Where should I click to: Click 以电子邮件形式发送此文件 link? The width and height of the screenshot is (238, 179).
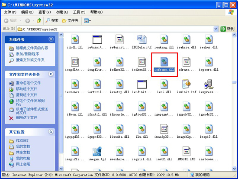click(32, 111)
